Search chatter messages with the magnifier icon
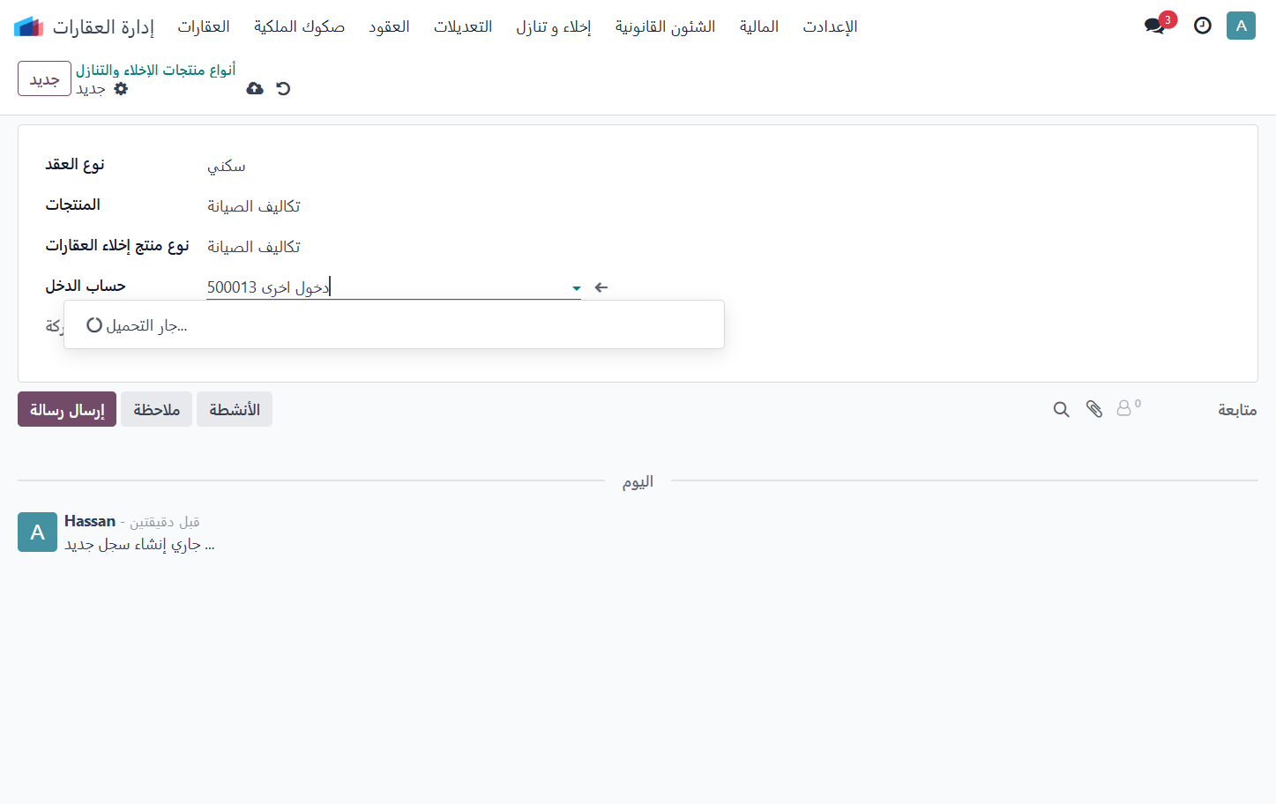 pyautogui.click(x=1062, y=409)
